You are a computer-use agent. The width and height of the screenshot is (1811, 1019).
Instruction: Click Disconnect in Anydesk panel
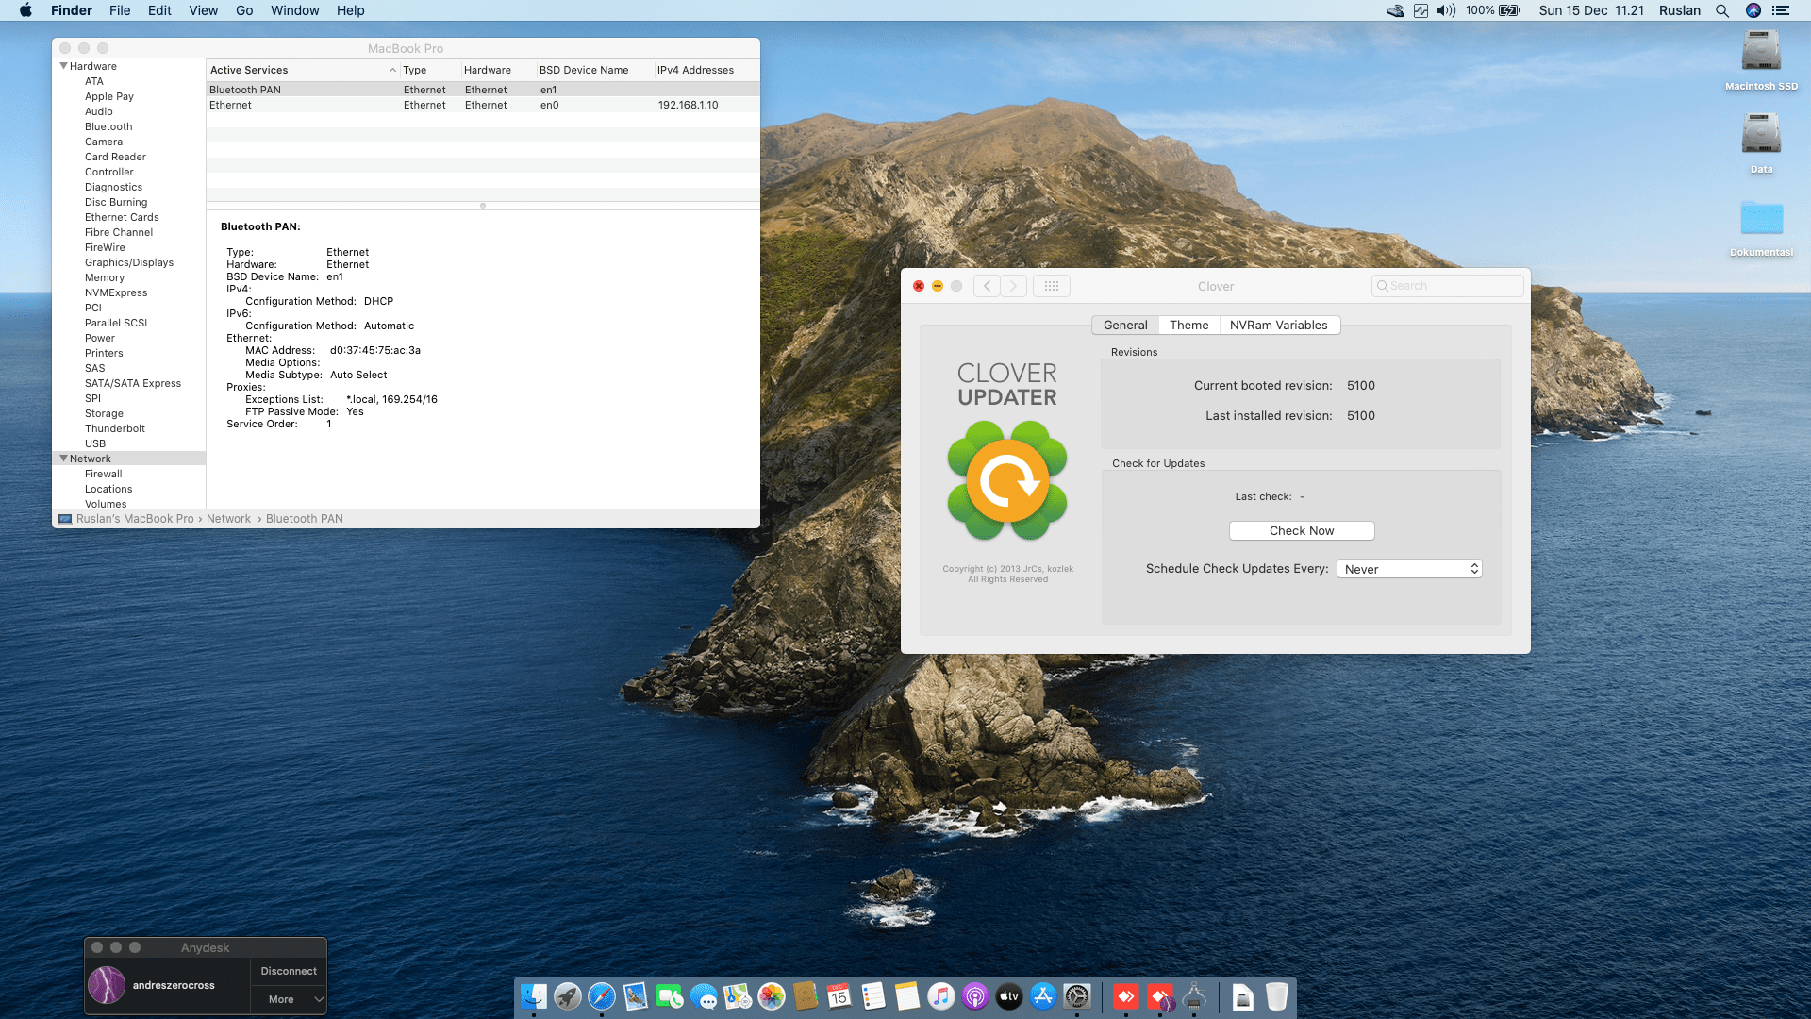[x=289, y=971]
